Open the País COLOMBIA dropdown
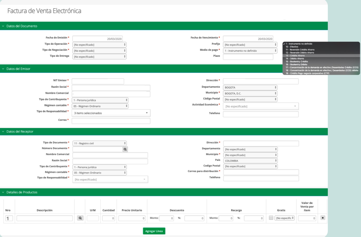Image resolution: width=361 pixels, height=237 pixels. 250,161
